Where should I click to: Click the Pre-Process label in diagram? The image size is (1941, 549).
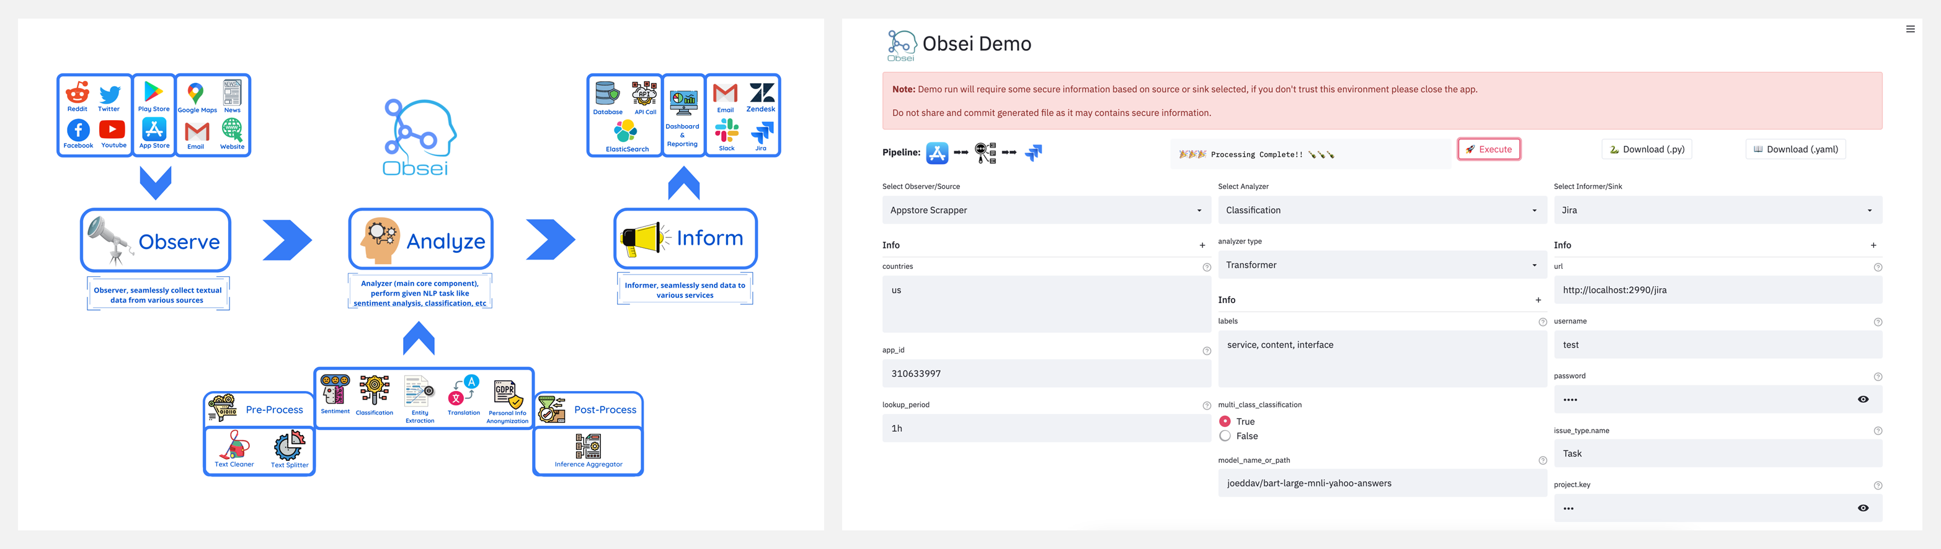coord(274,410)
